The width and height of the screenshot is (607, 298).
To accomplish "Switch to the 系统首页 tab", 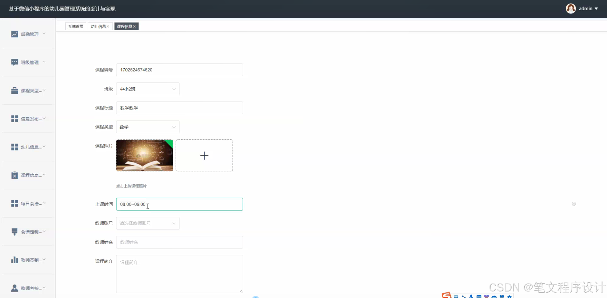I will (76, 27).
